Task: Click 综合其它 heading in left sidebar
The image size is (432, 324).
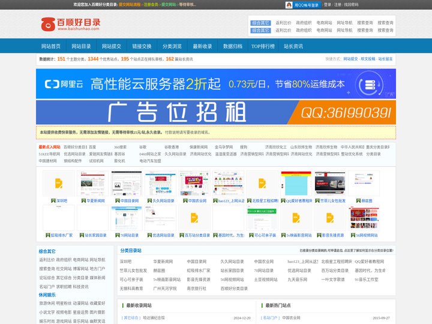Action: click(47, 251)
